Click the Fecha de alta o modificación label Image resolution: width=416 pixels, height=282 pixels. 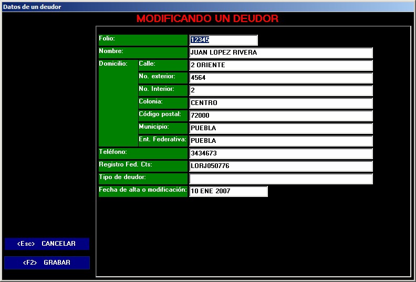(143, 191)
